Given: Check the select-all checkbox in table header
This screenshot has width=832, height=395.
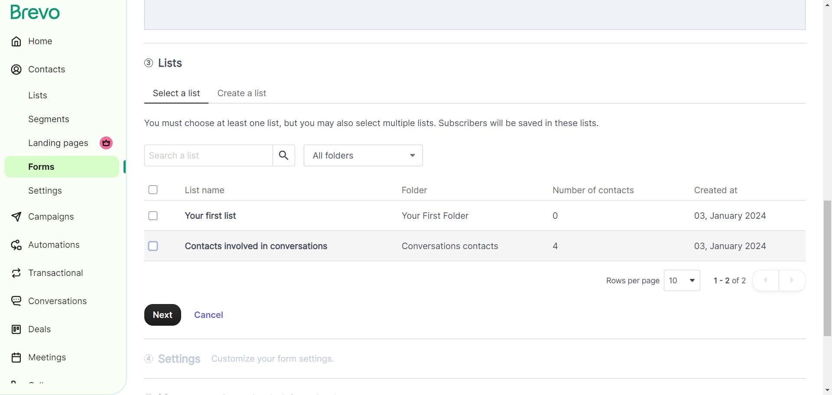Looking at the screenshot, I should tap(153, 190).
